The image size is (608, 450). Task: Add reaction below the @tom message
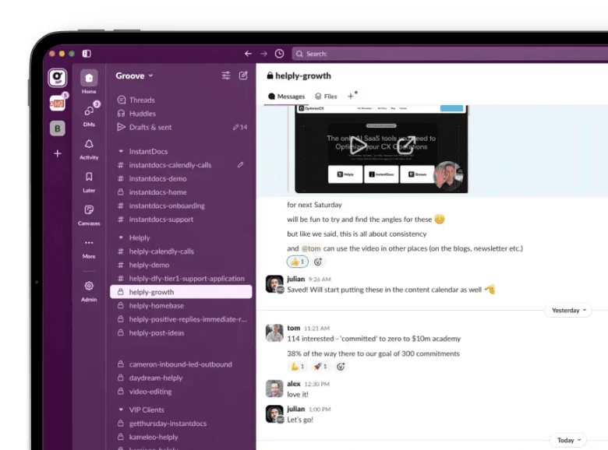click(x=317, y=262)
